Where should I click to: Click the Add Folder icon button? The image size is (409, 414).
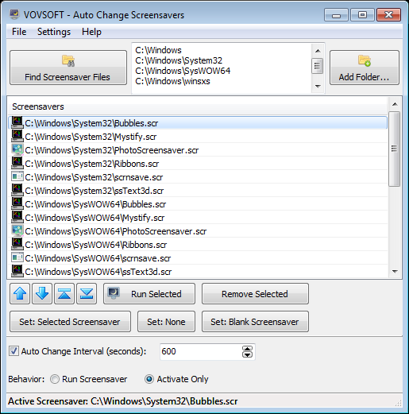click(365, 68)
